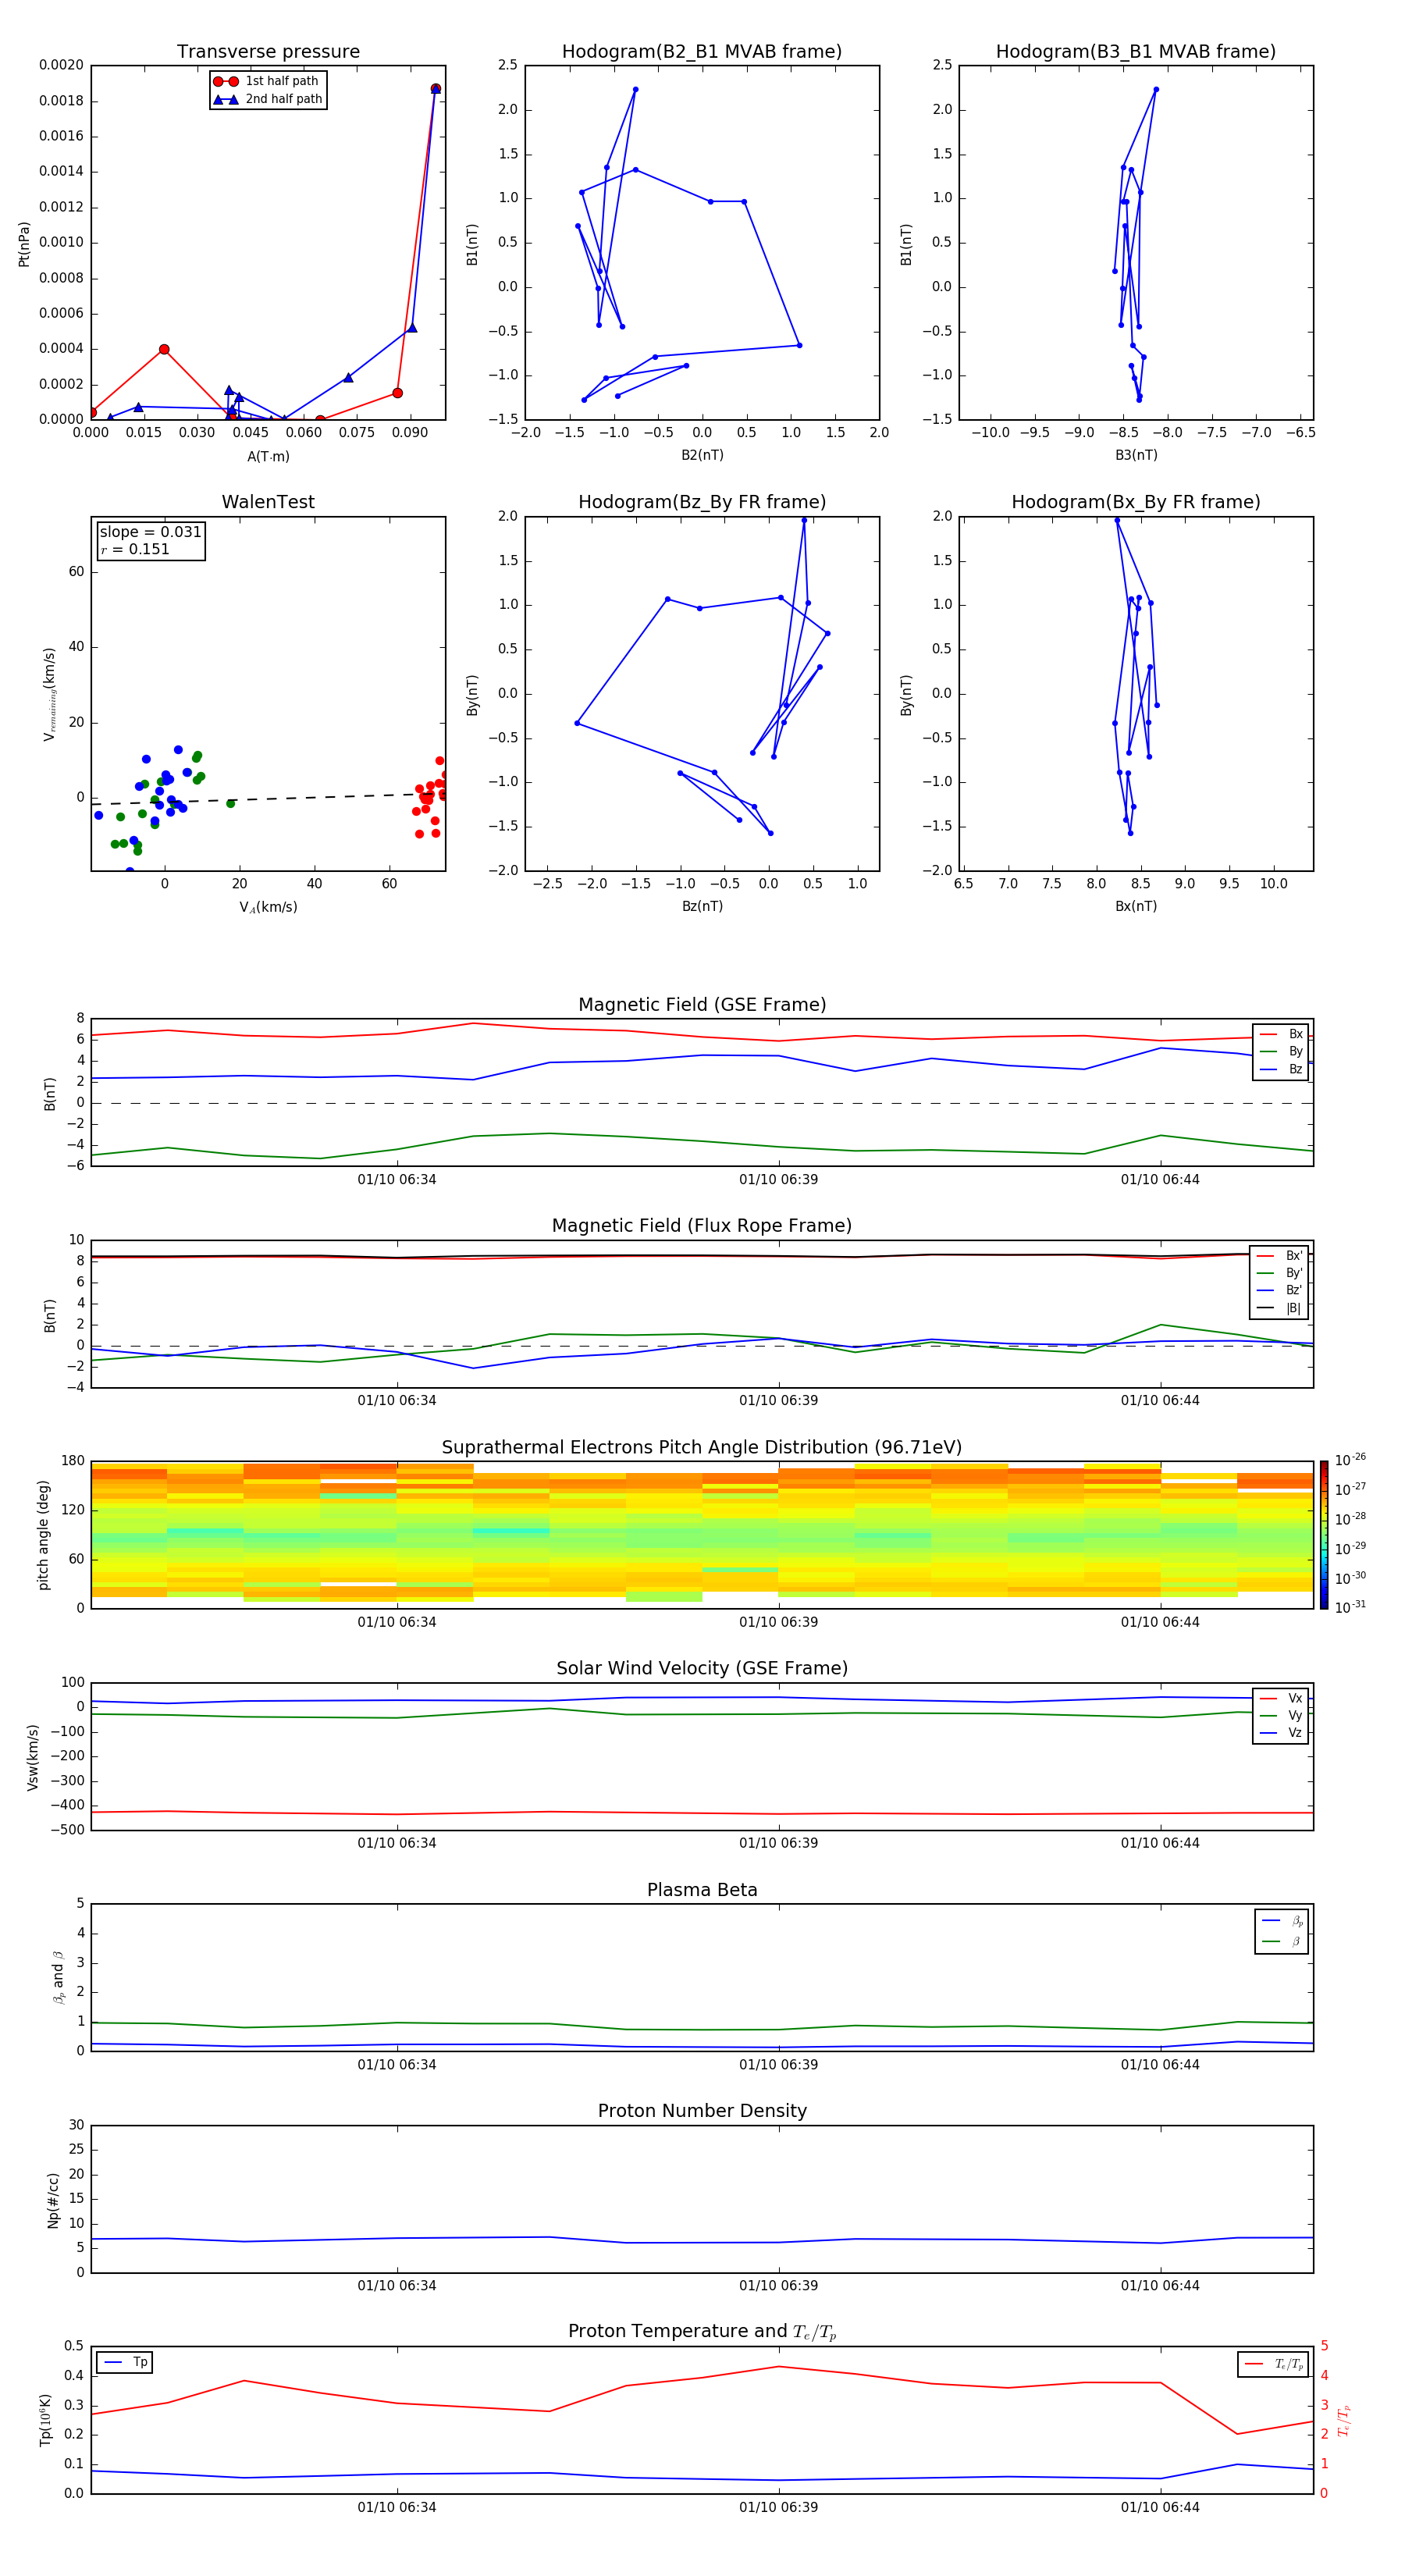Click the 'Solar Wind Velocity (GSE Frame)' title
The width and height of the screenshot is (1405, 2576).
702,1668
